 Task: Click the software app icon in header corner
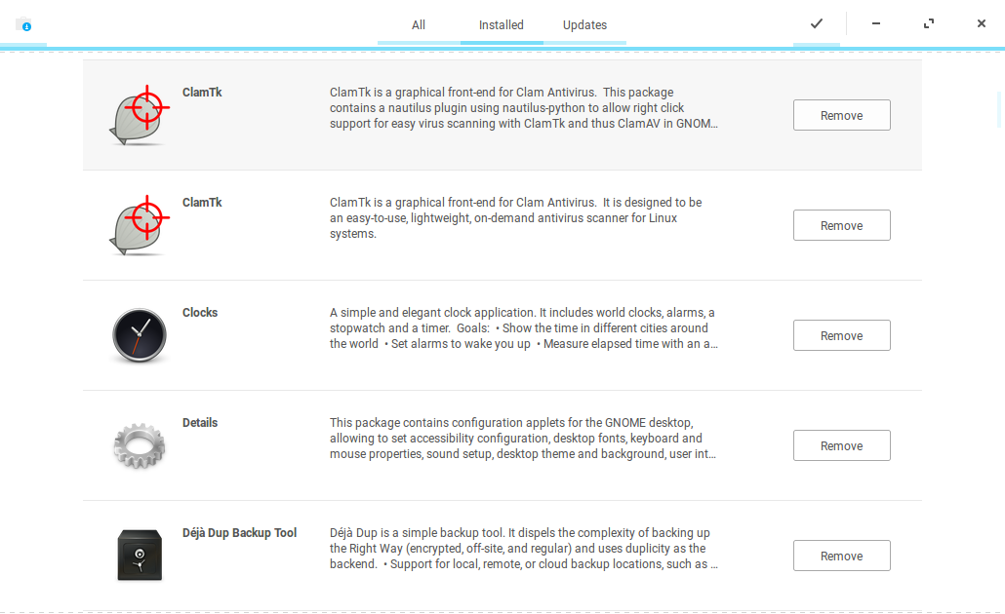(23, 24)
